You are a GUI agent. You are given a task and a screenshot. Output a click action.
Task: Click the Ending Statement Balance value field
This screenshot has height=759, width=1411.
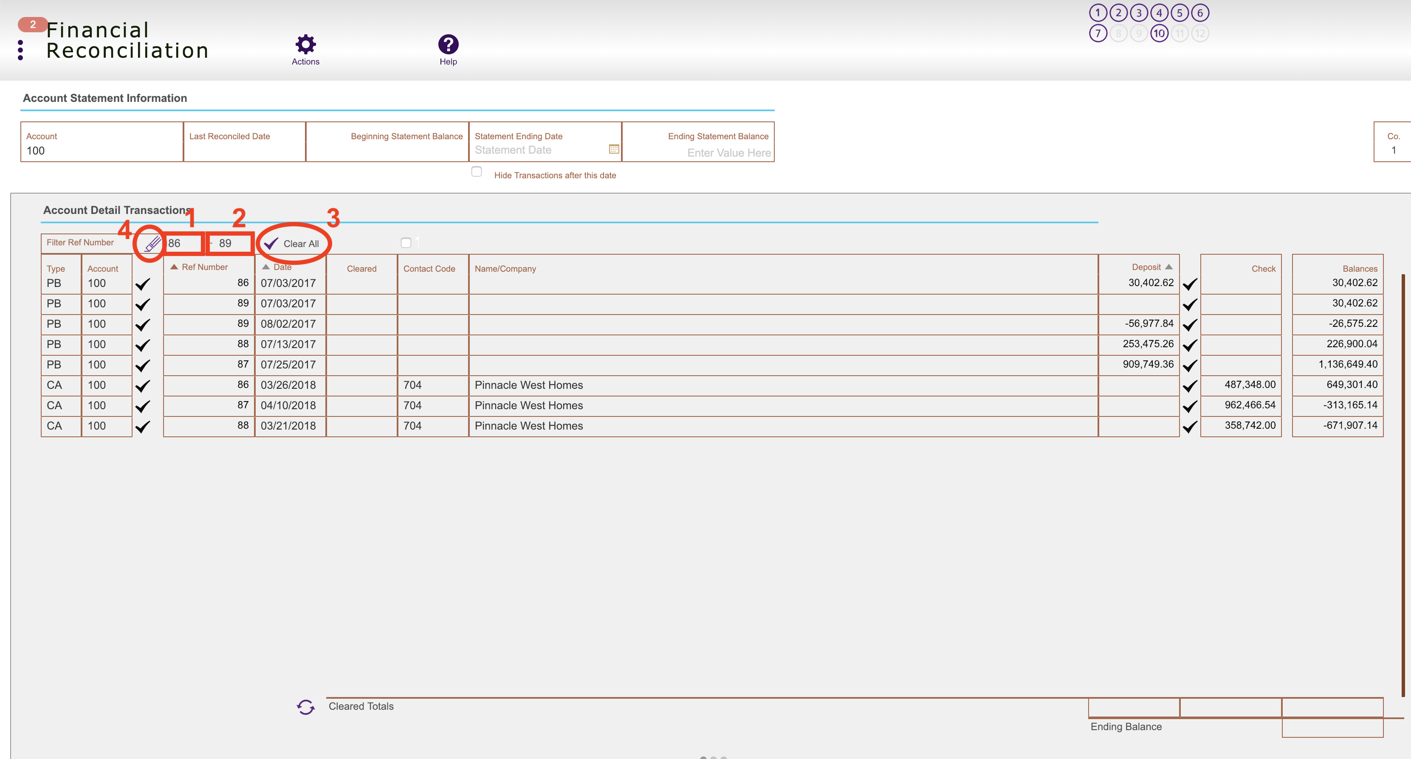(x=728, y=152)
